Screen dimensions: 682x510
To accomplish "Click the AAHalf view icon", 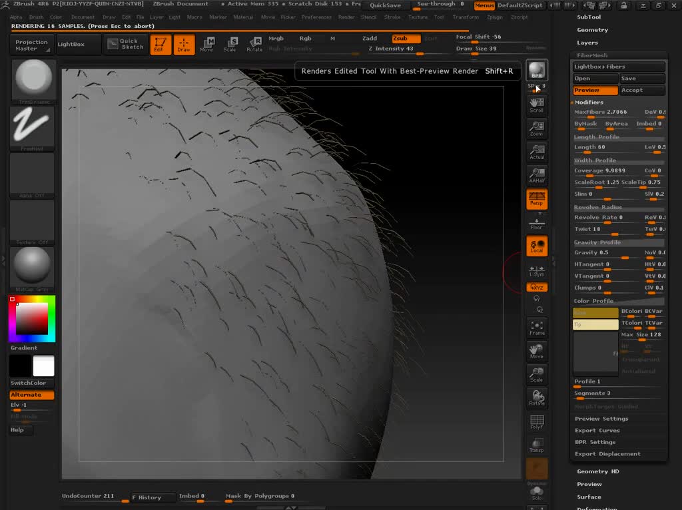I will pos(537,175).
